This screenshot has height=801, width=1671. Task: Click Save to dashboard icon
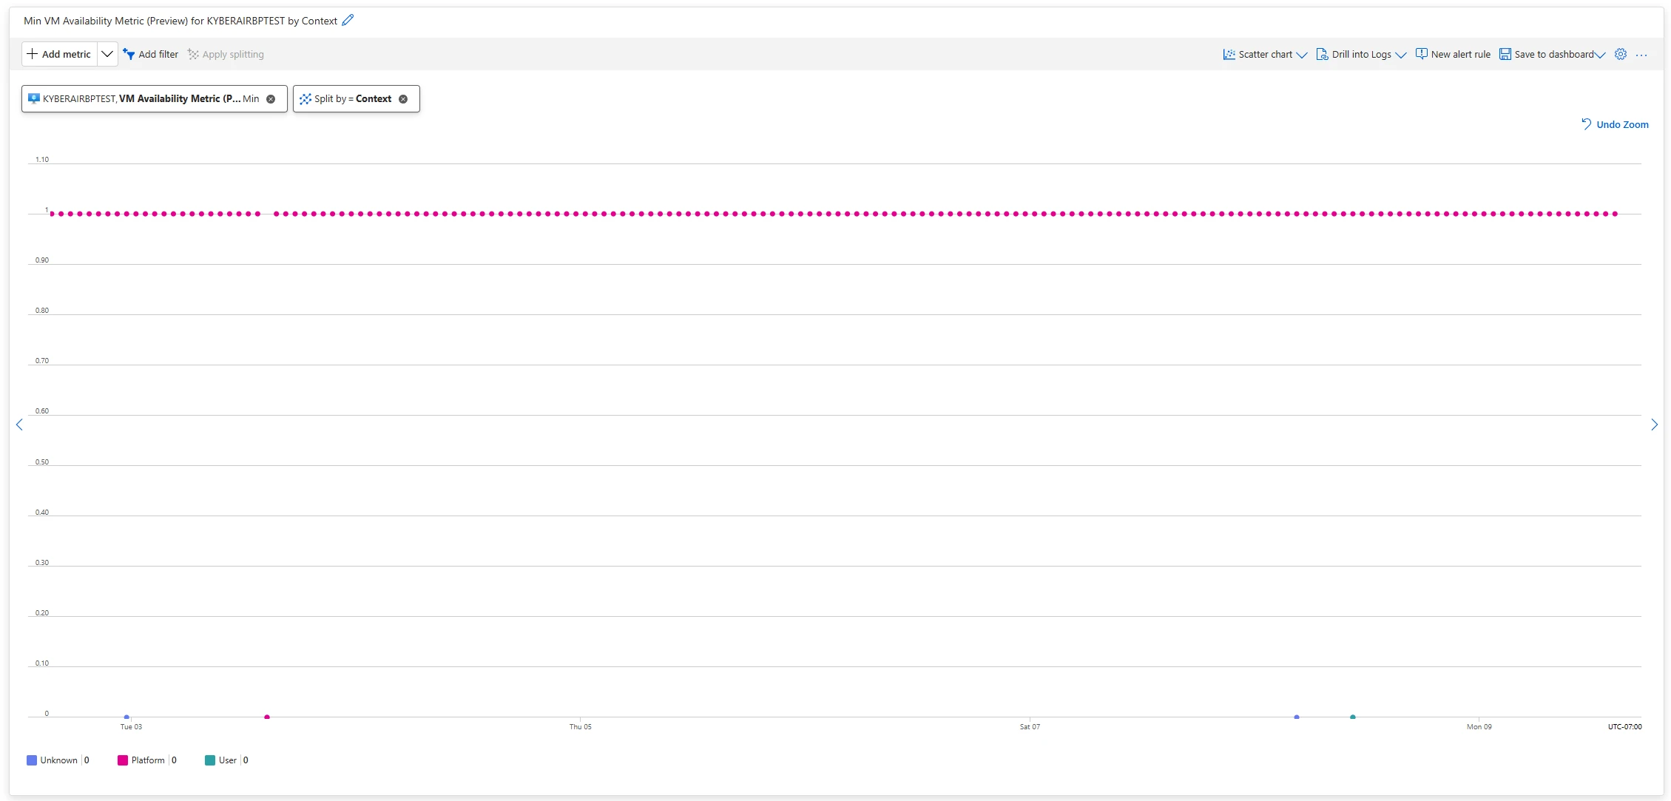click(x=1506, y=53)
